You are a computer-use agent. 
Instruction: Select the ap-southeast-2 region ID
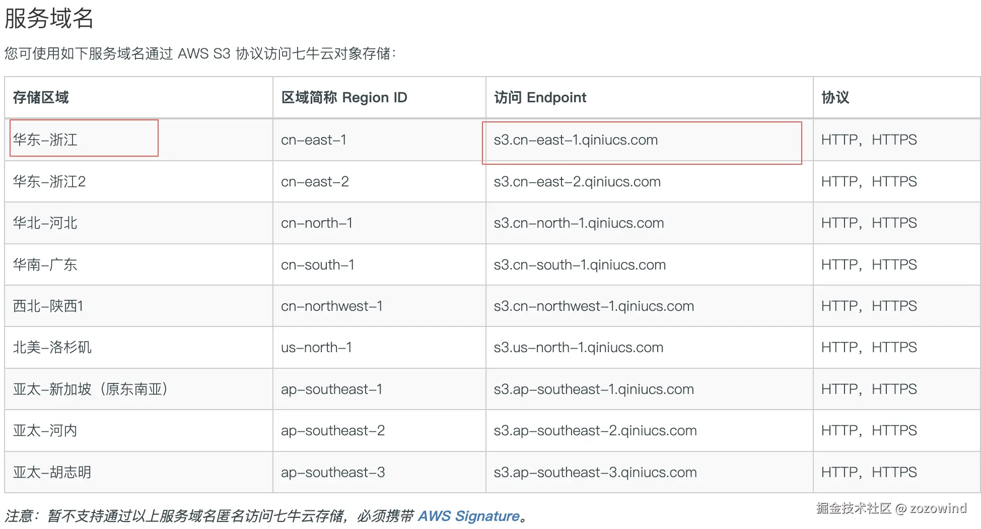coord(333,430)
